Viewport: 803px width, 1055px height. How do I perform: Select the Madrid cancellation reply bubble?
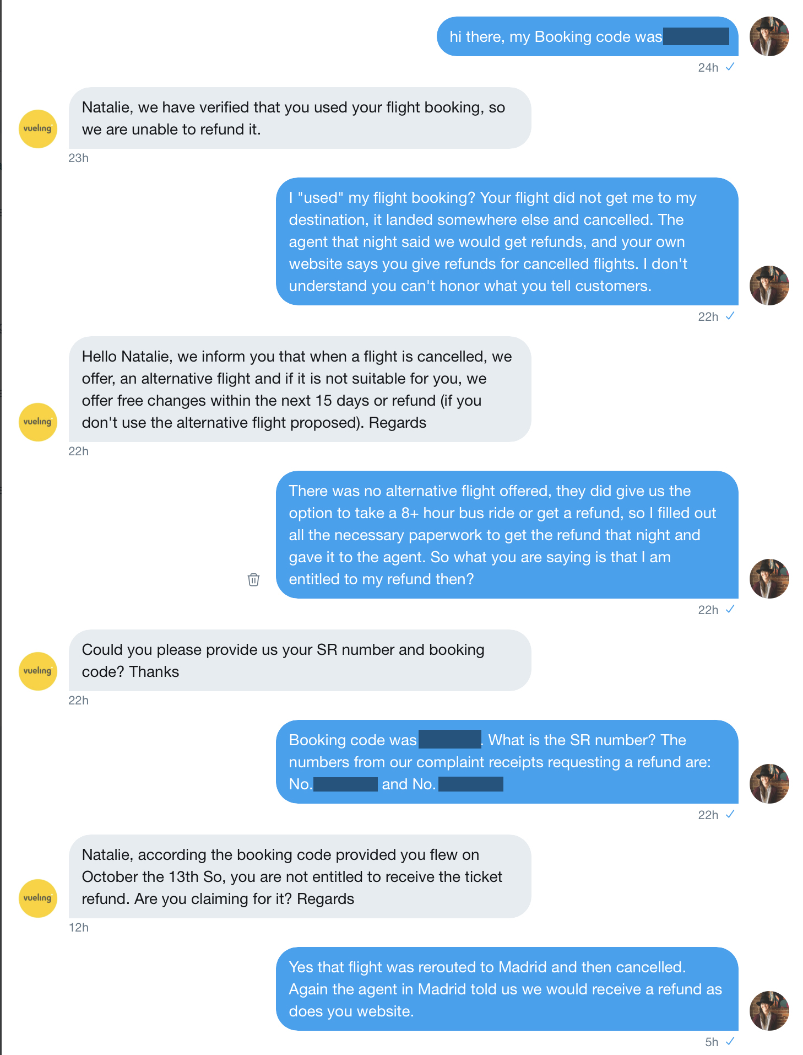pos(507,989)
